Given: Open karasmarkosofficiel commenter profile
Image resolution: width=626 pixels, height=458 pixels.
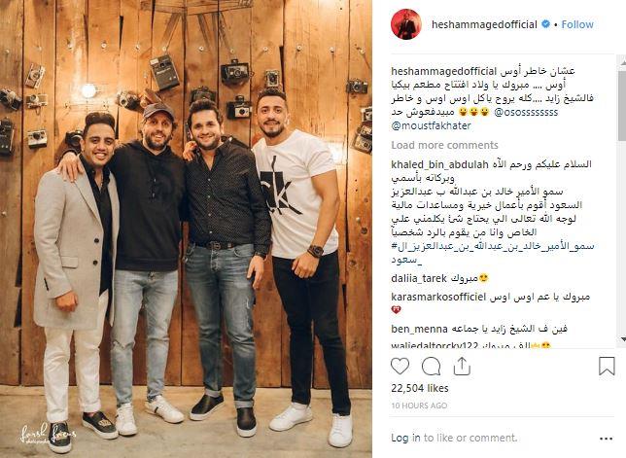Looking at the screenshot, I should 438,297.
